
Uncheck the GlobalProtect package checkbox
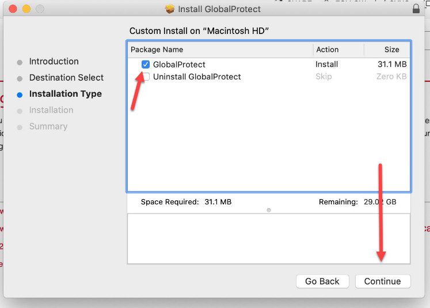pos(146,64)
